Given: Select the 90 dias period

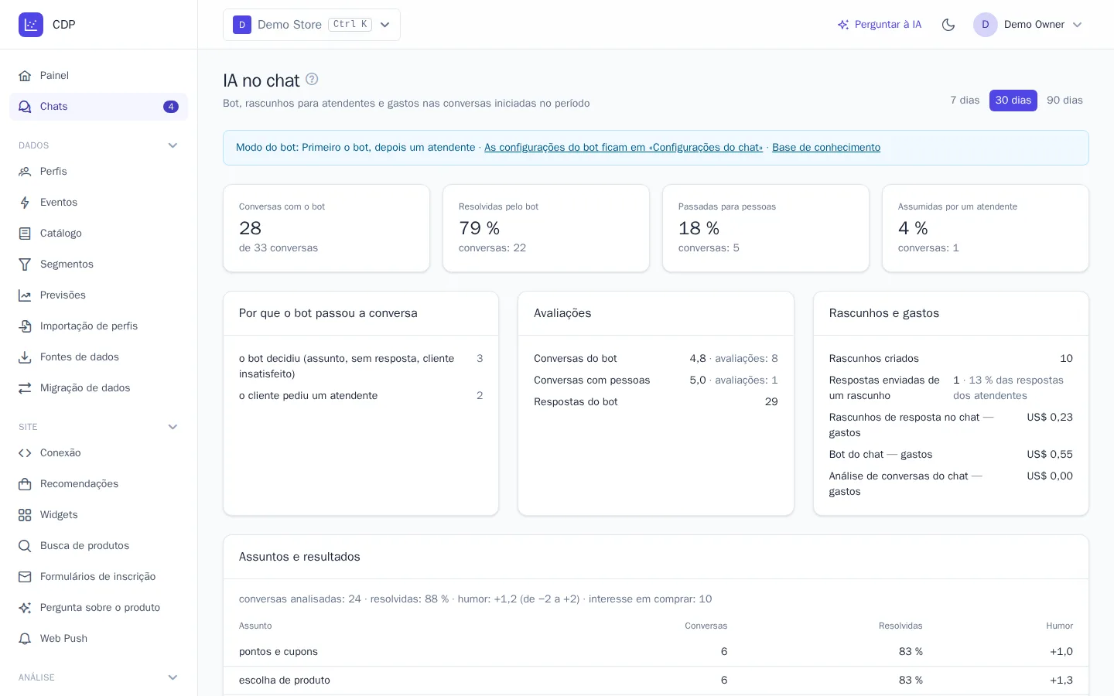Looking at the screenshot, I should coord(1064,101).
